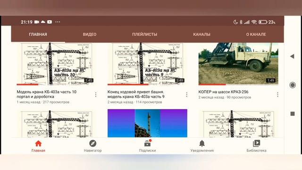Click the 21:19 clock in the status bar
This screenshot has width=302, height=170.
click(26, 22)
